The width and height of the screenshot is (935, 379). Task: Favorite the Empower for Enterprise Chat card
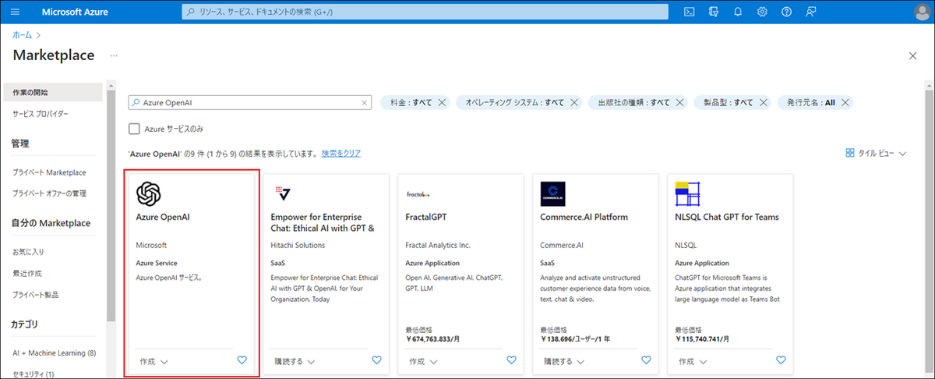pyautogui.click(x=376, y=360)
